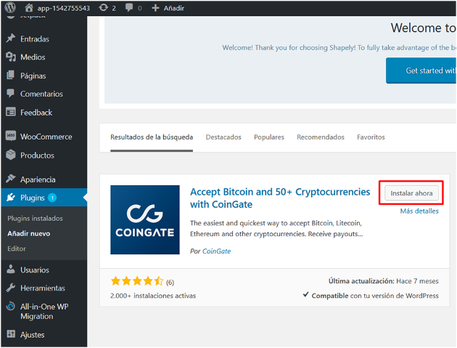Switch to Favoritos tab

[x=371, y=137]
